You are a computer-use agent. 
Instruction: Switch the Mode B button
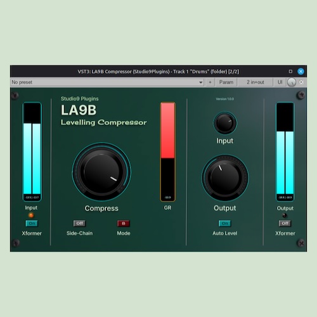coord(124,223)
